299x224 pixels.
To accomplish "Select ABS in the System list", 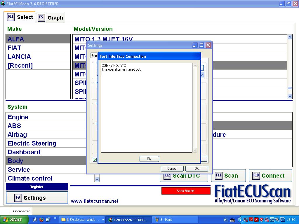I will click(x=46, y=126).
